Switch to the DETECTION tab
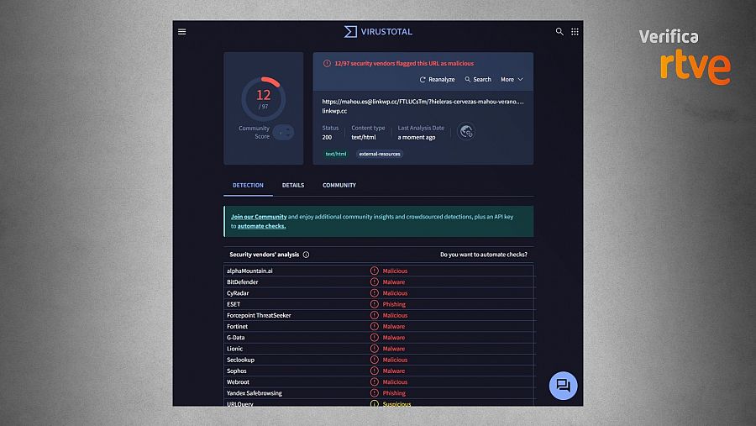This screenshot has height=426, width=756. point(248,185)
